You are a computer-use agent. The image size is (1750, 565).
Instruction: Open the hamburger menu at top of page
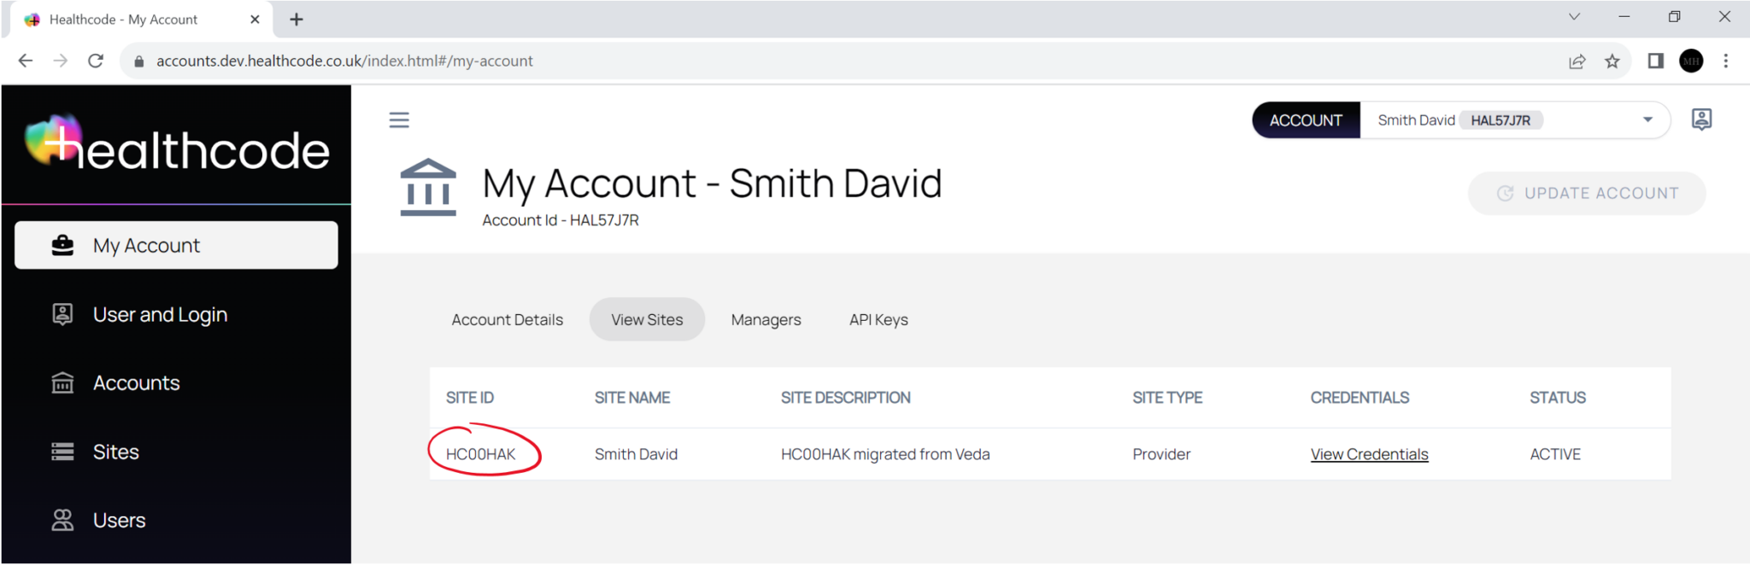(398, 119)
